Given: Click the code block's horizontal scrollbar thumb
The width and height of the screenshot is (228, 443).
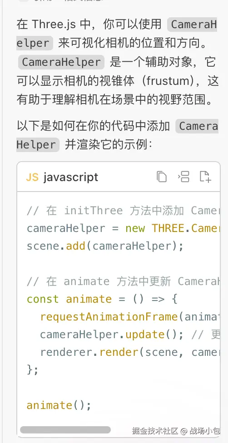Looking at the screenshot, I should (65, 430).
